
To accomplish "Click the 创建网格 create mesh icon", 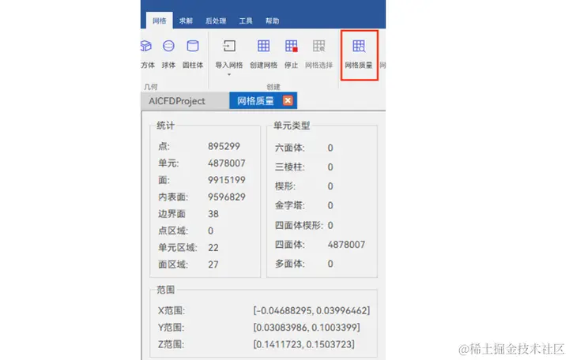I will [263, 46].
